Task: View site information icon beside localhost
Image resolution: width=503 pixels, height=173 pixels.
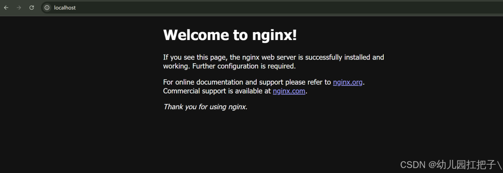Action: click(47, 8)
